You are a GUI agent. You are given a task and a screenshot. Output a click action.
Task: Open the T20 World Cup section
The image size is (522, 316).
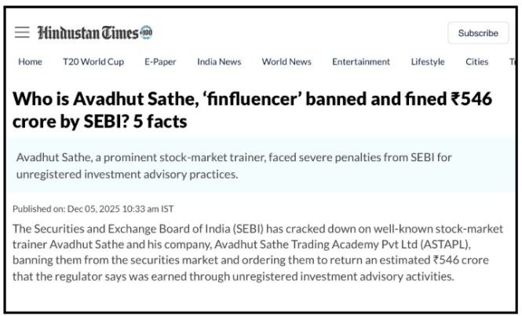93,61
